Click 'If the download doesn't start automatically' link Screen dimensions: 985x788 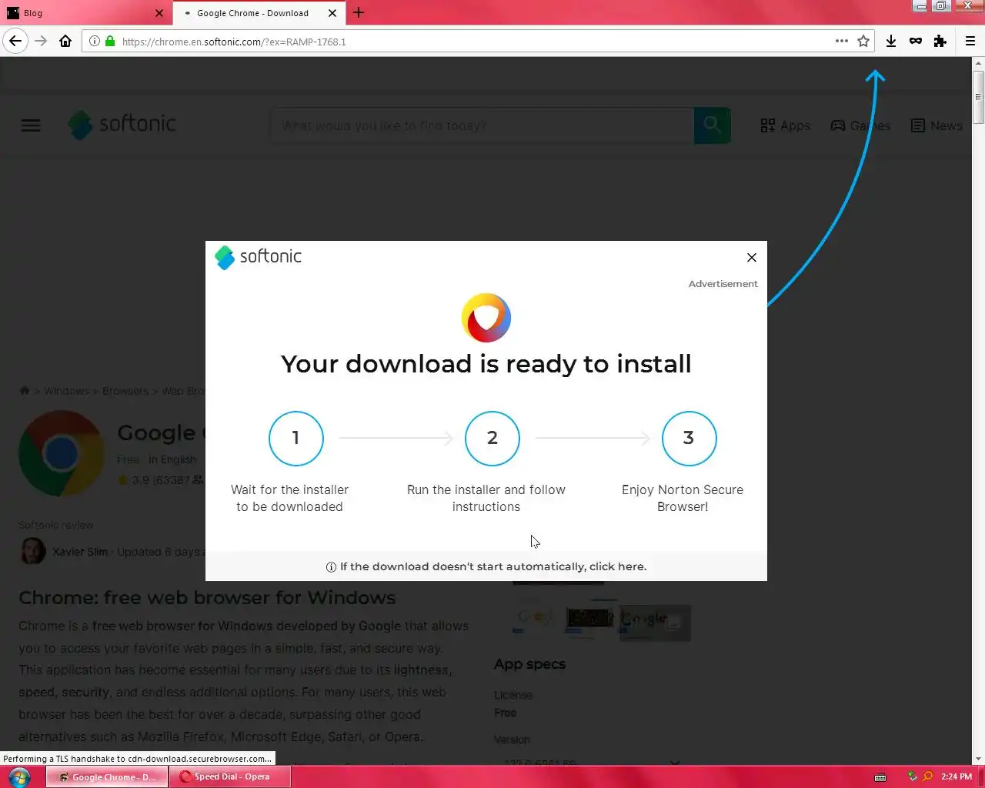tap(493, 566)
